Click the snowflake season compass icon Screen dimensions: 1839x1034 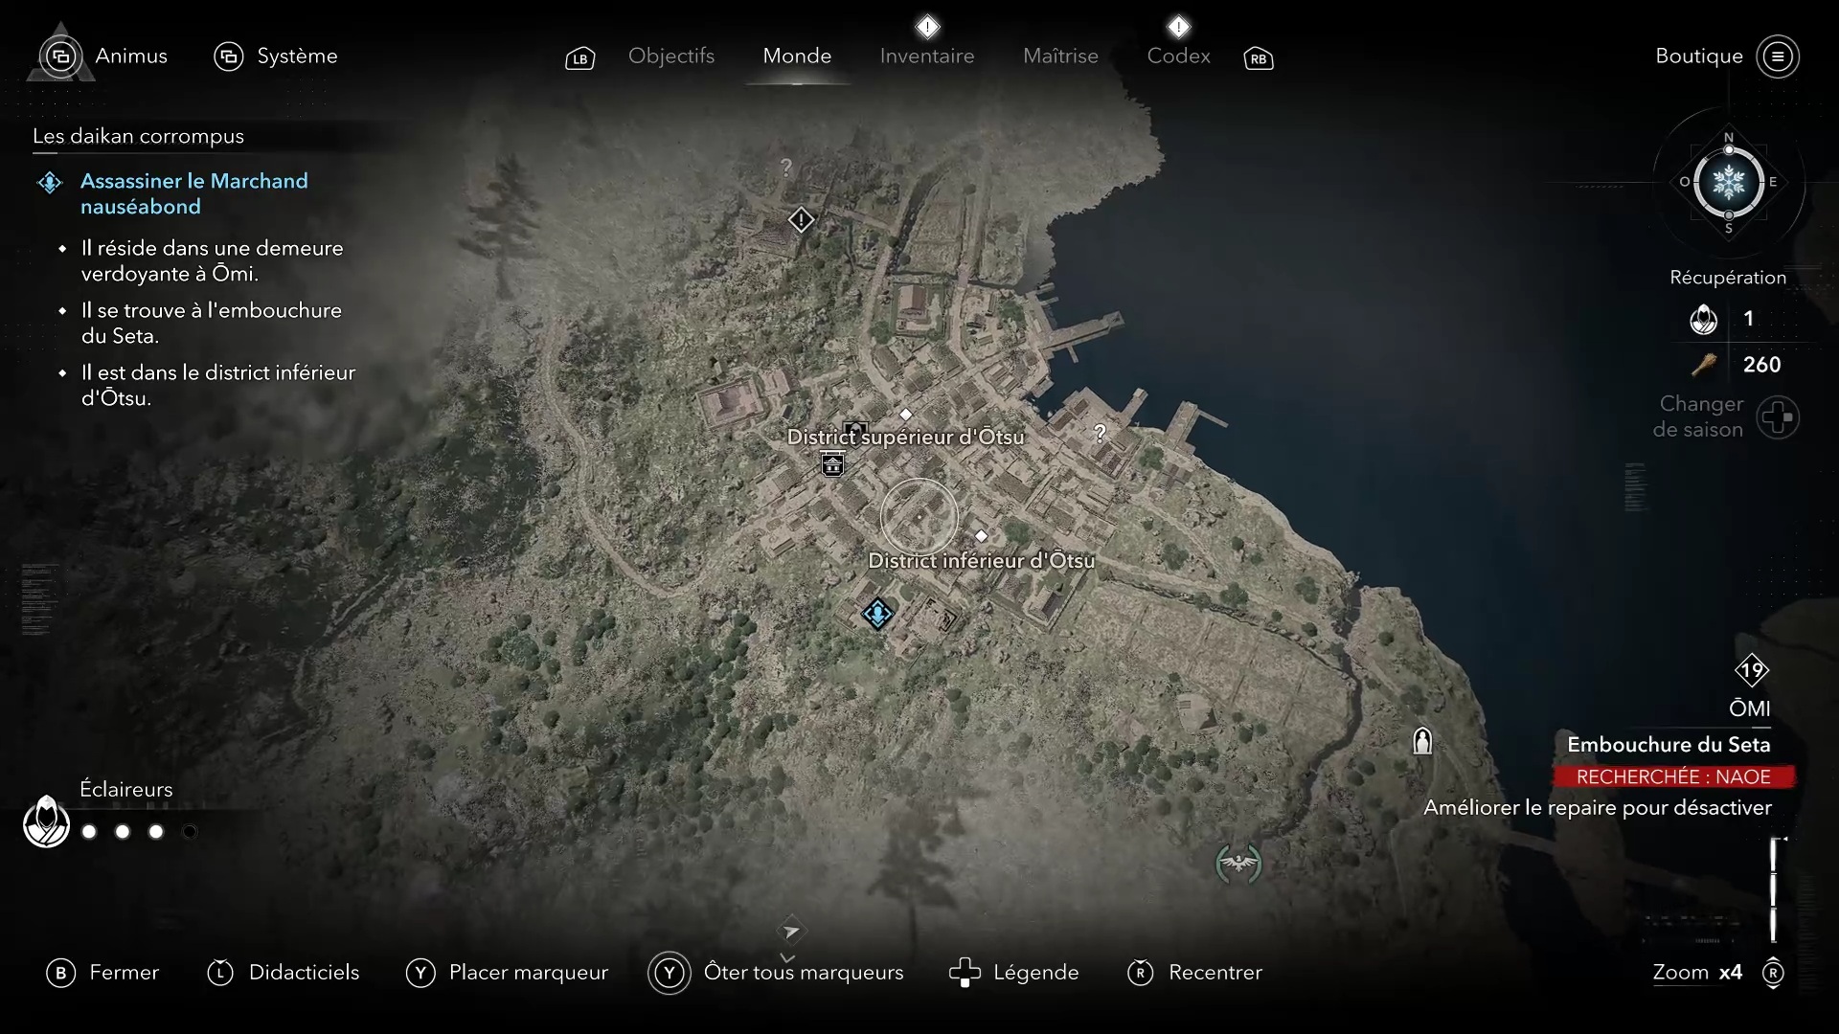point(1729,182)
